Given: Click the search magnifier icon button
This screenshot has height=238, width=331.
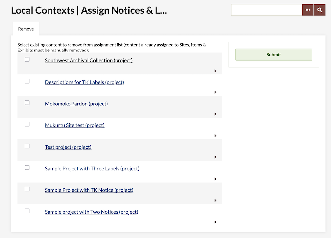Looking at the screenshot, I should pyautogui.click(x=319, y=10).
